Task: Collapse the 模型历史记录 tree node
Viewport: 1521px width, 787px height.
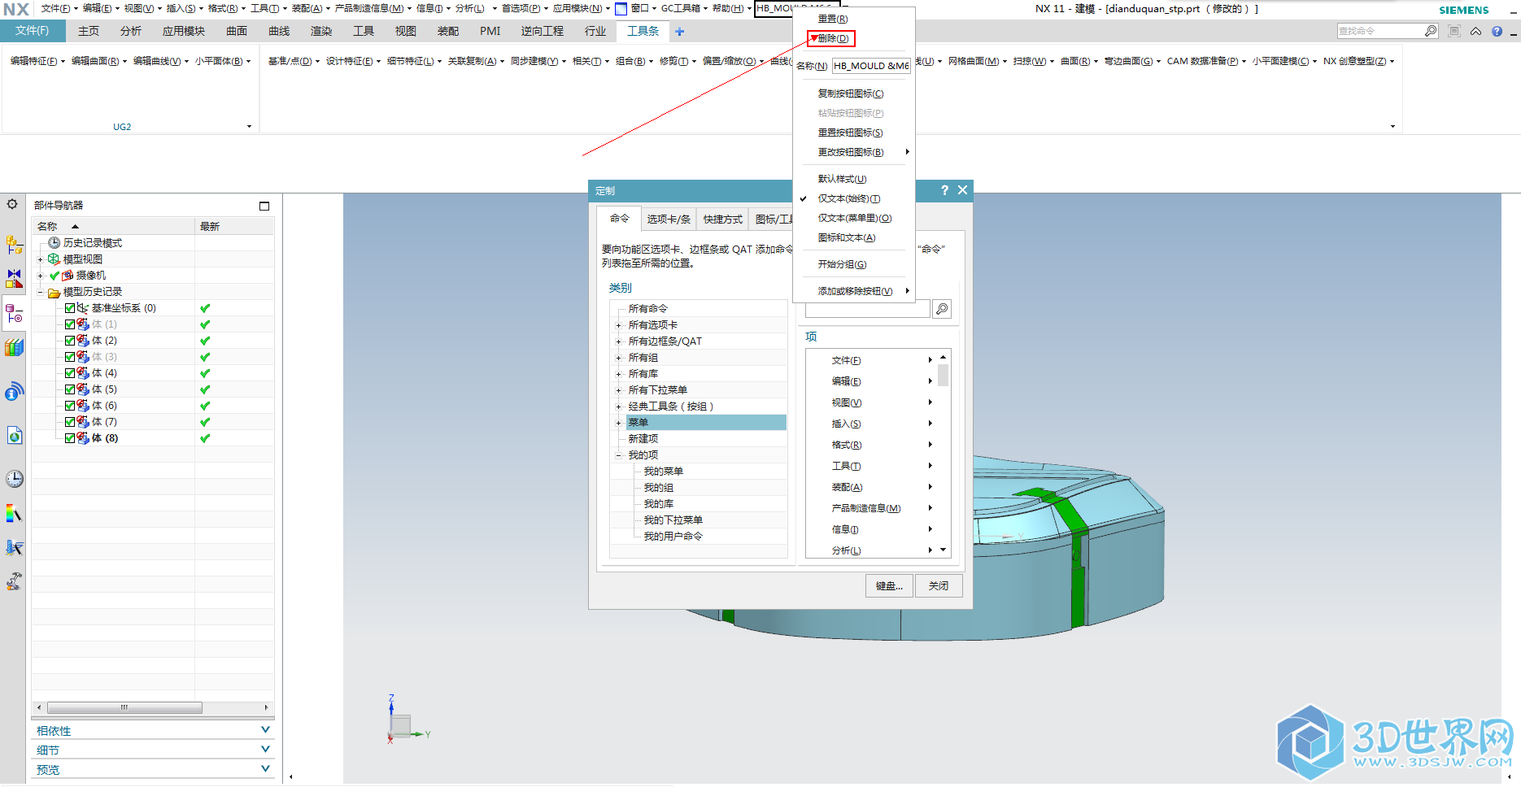Action: pos(40,292)
